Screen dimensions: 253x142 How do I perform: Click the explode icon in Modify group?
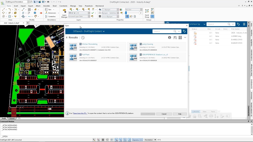point(41,13)
